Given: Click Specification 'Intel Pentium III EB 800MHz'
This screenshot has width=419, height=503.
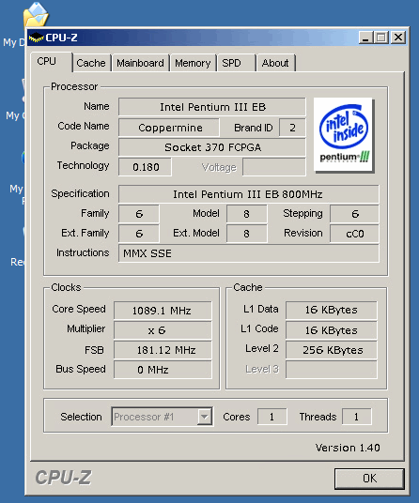Looking at the screenshot, I should pyautogui.click(x=249, y=194).
